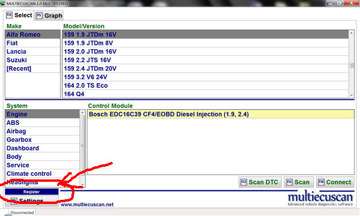Click Model/Version list scroll down arrow
The image size is (360, 216).
(351, 95)
